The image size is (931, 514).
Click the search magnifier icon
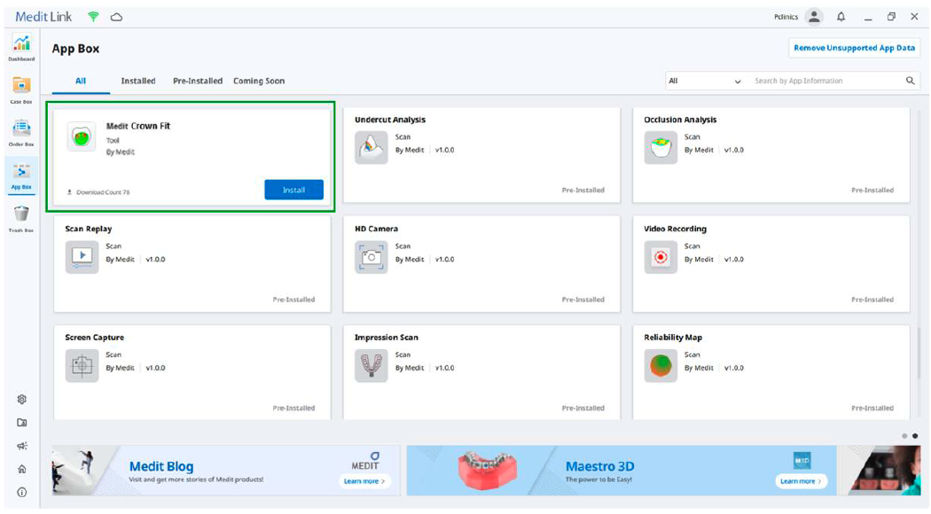[x=911, y=81]
